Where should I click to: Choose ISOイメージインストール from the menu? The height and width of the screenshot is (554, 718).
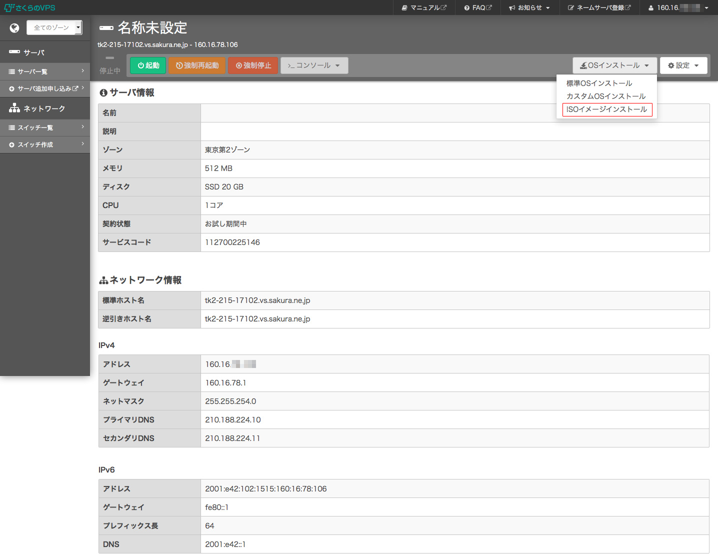click(x=607, y=109)
